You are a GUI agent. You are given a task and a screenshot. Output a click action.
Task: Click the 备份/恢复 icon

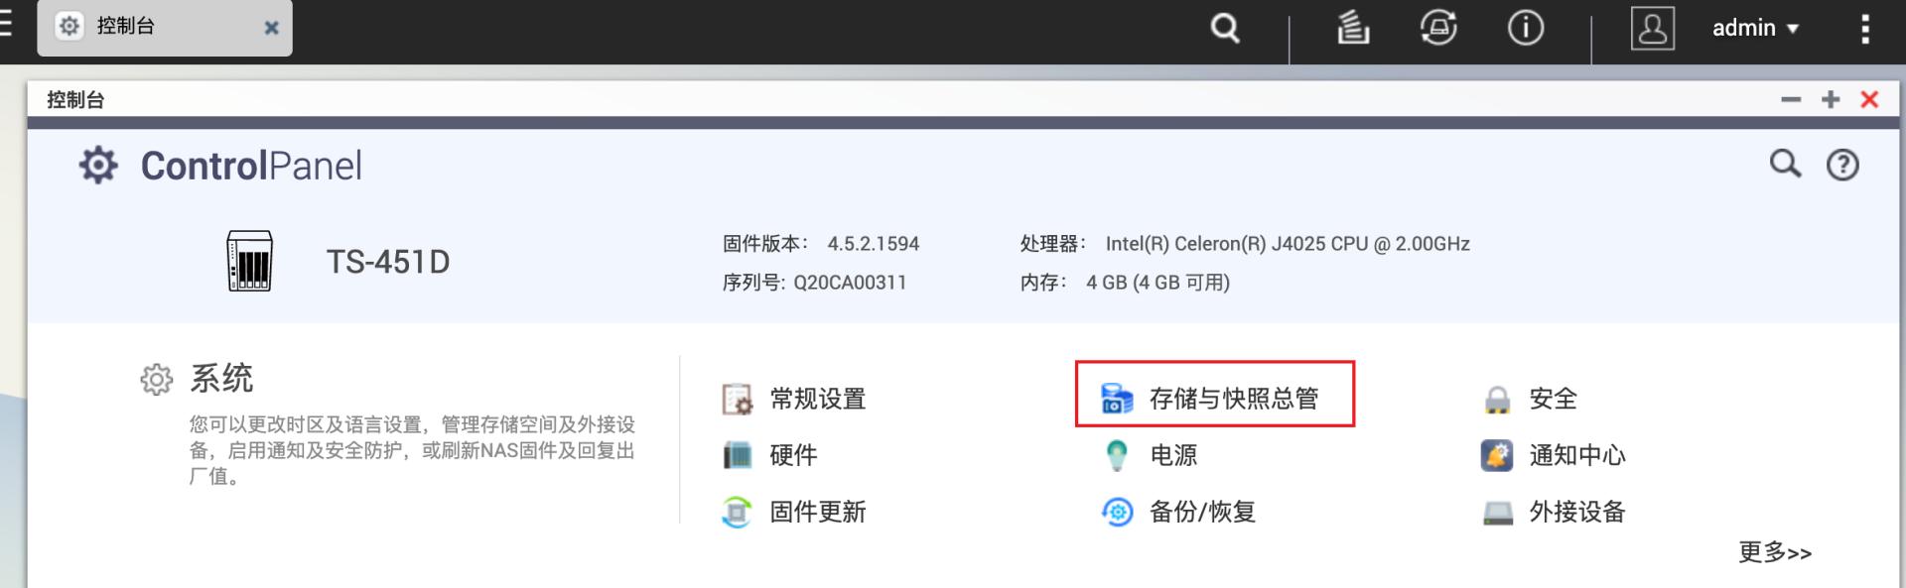coord(1117,512)
